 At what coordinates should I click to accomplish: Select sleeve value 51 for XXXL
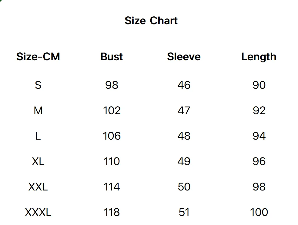(184, 212)
